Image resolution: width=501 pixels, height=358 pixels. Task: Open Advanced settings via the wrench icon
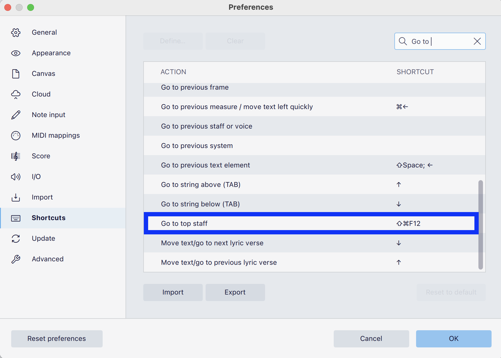pos(16,259)
